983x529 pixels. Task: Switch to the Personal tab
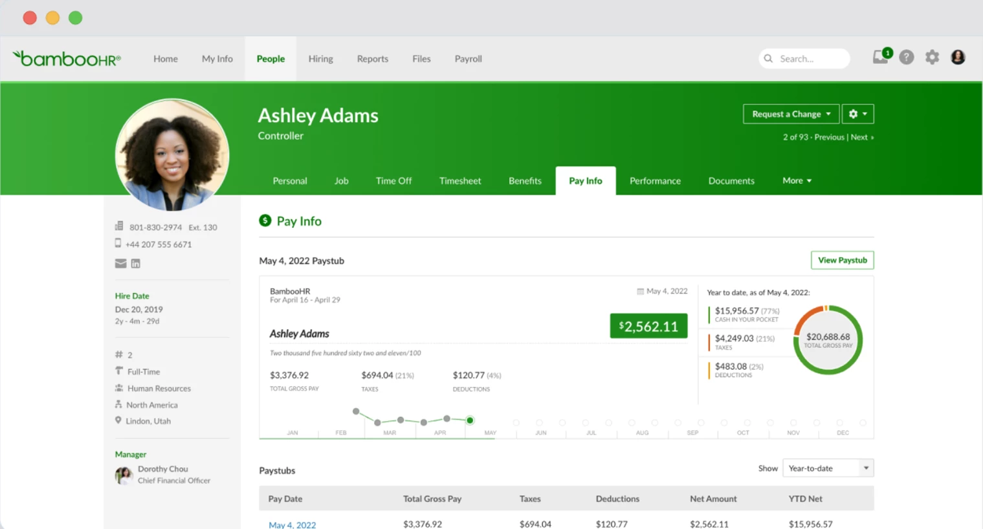[290, 181]
